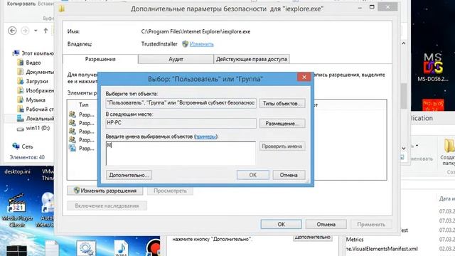Image resolution: width=455 pixels, height=256 pixels.
Task: Open the 'Загрузки' folder in navigation pane
Action: point(33,81)
